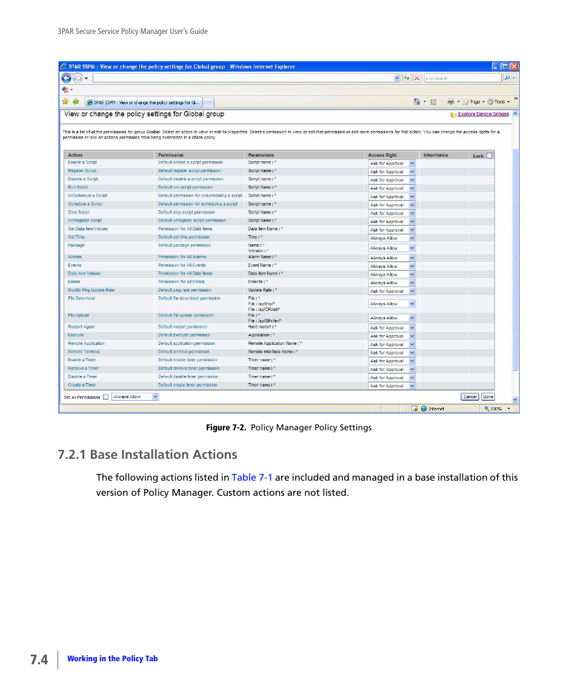The image size is (578, 694).
Task: Click the Add to Favorites icon
Action: pos(76,102)
